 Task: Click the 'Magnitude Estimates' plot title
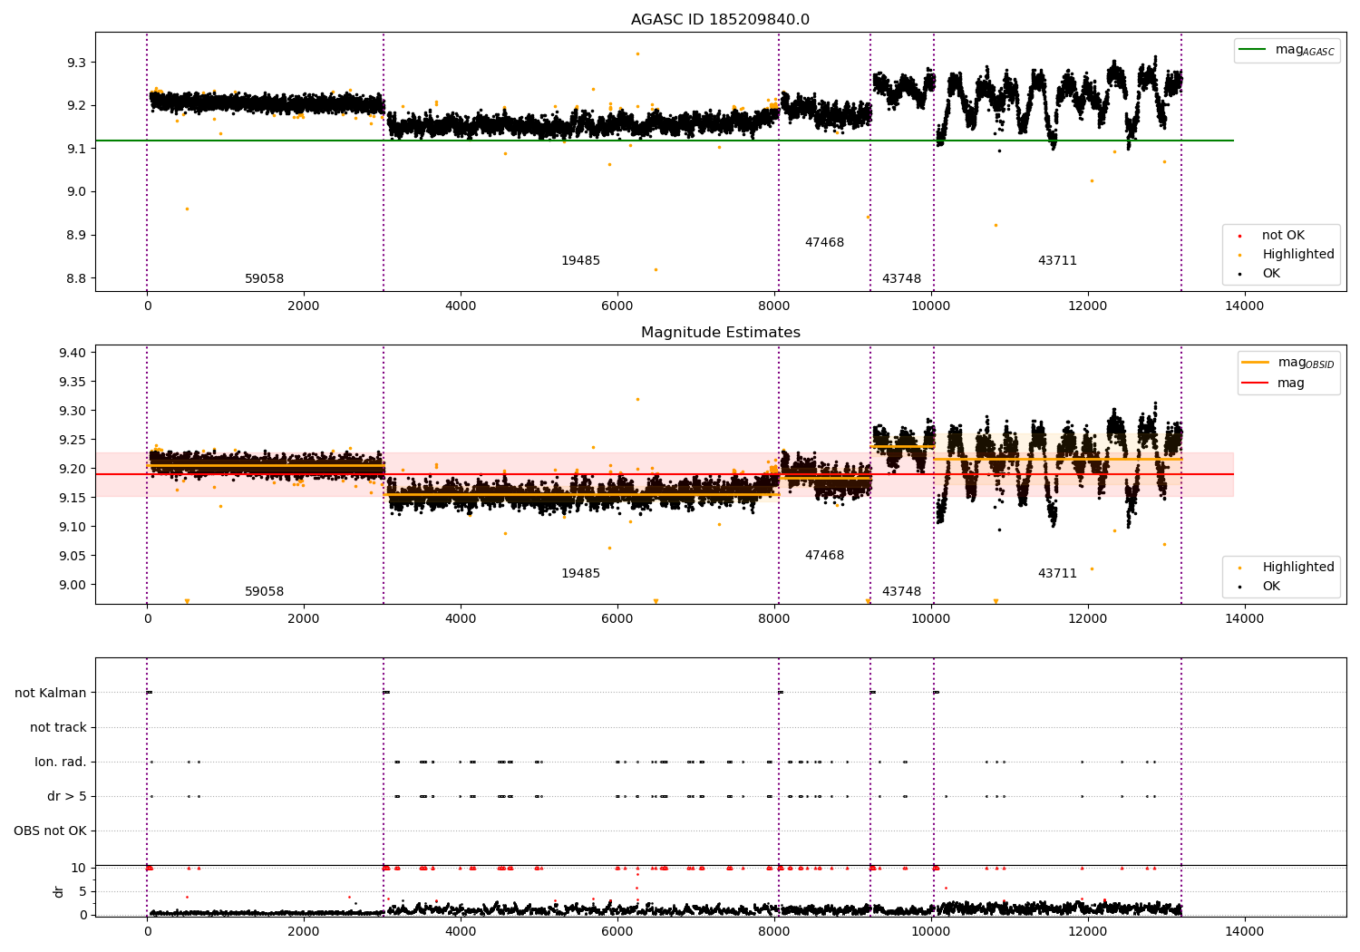point(720,333)
